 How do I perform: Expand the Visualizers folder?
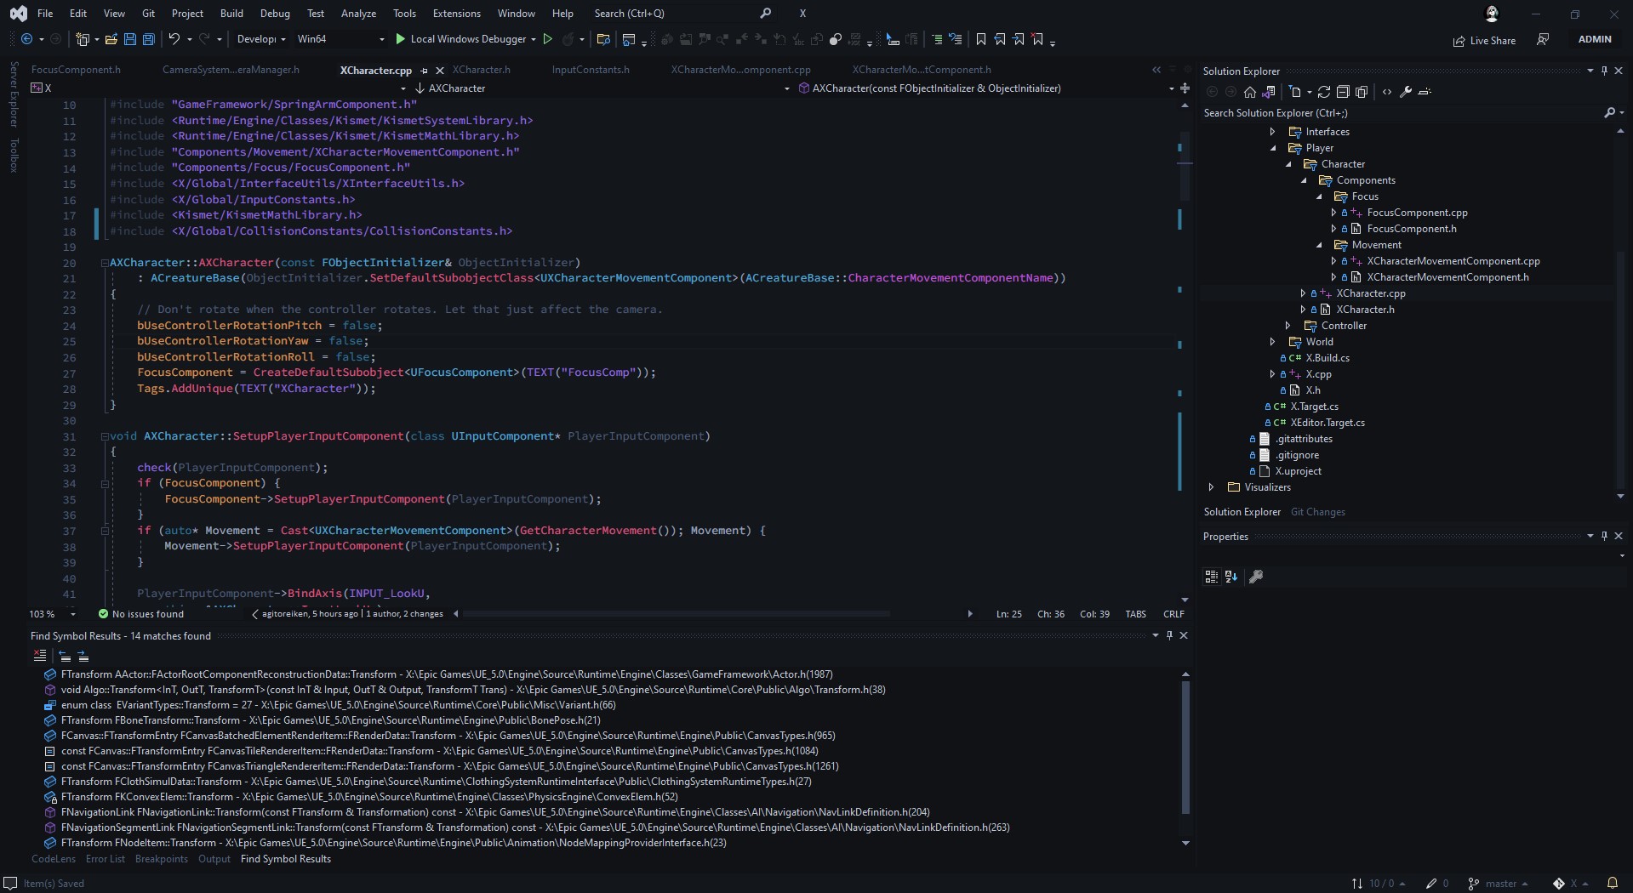coord(1212,487)
